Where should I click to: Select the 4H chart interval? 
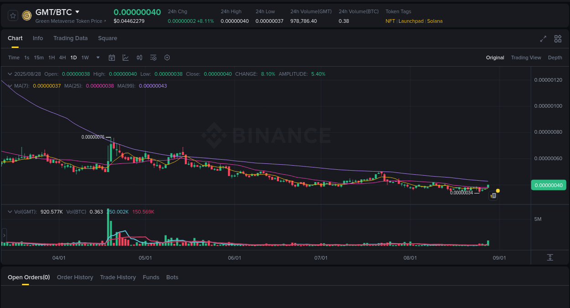pyautogui.click(x=62, y=57)
